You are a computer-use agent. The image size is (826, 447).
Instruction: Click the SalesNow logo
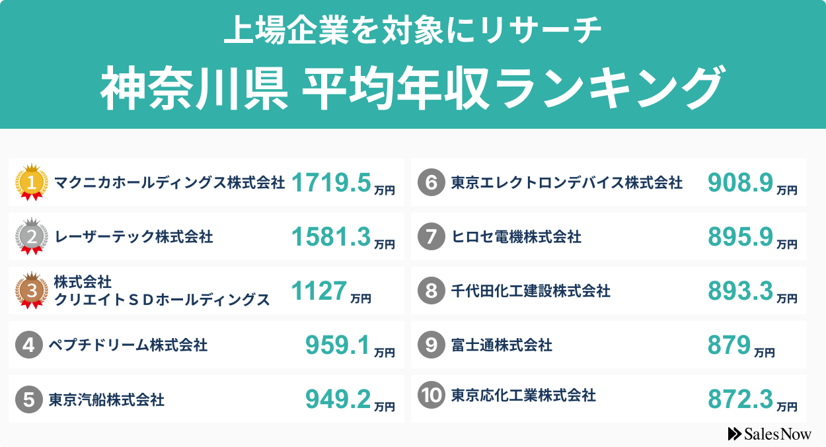[x=769, y=434]
